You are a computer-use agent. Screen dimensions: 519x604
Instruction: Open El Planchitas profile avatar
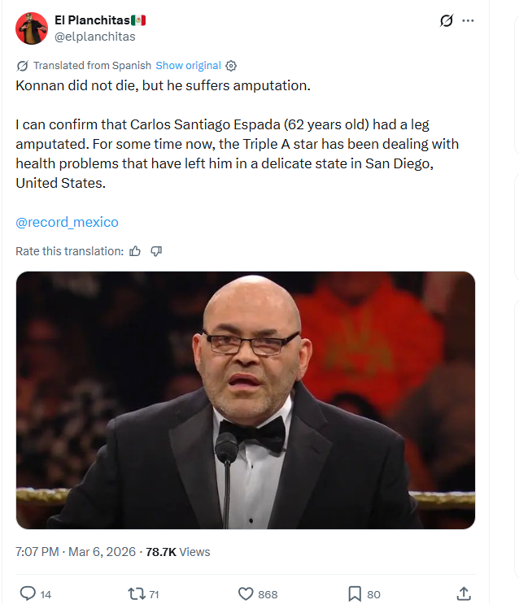tap(32, 28)
